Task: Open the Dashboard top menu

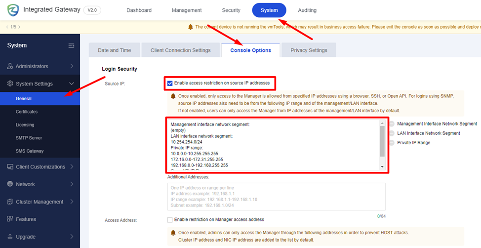Action: coord(139,10)
